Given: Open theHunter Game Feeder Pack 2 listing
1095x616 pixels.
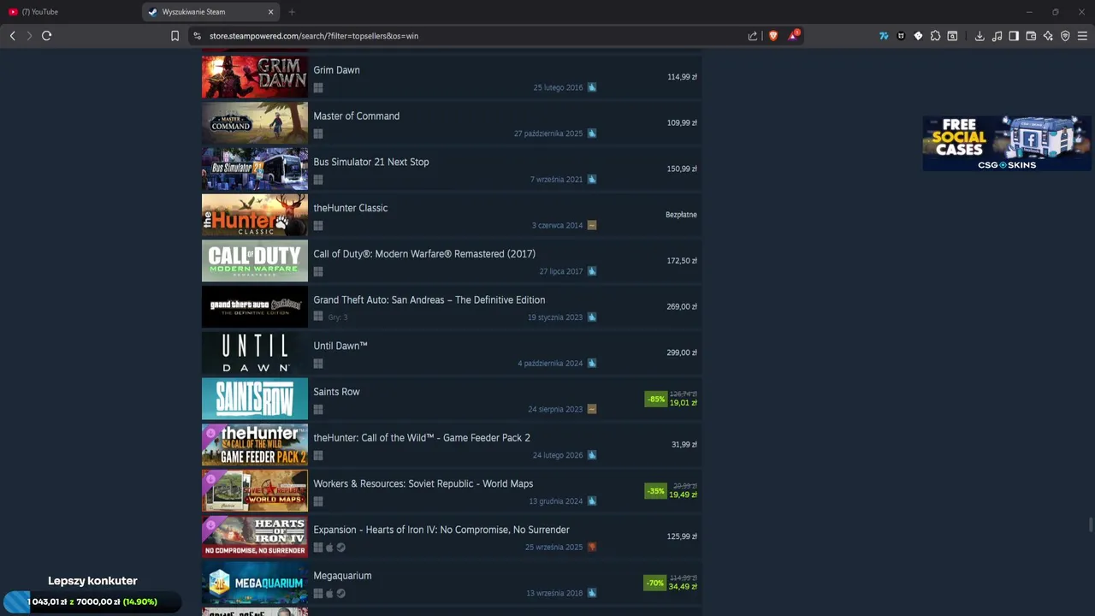Looking at the screenshot, I should tap(452, 445).
